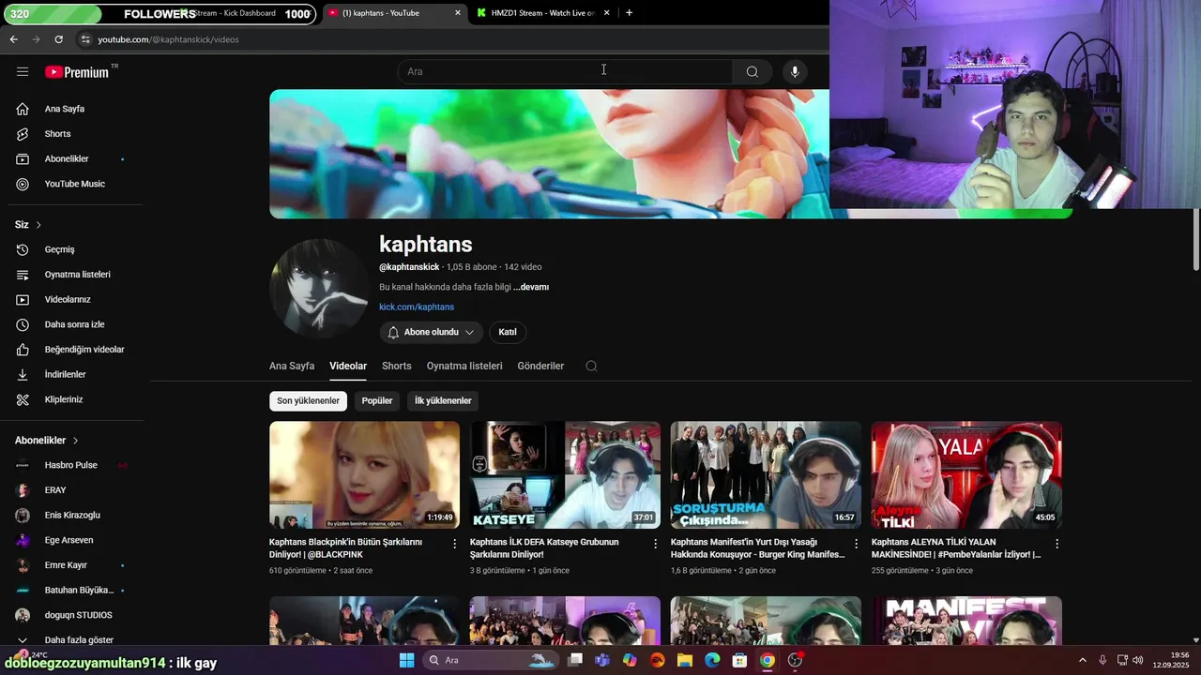Open Ege Arseven subscription channel
The height and width of the screenshot is (675, 1201).
[71, 540]
